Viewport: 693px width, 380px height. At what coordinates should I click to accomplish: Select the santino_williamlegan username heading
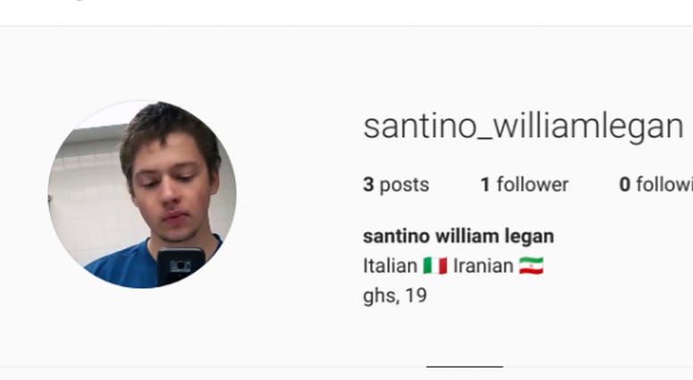pos(523,127)
